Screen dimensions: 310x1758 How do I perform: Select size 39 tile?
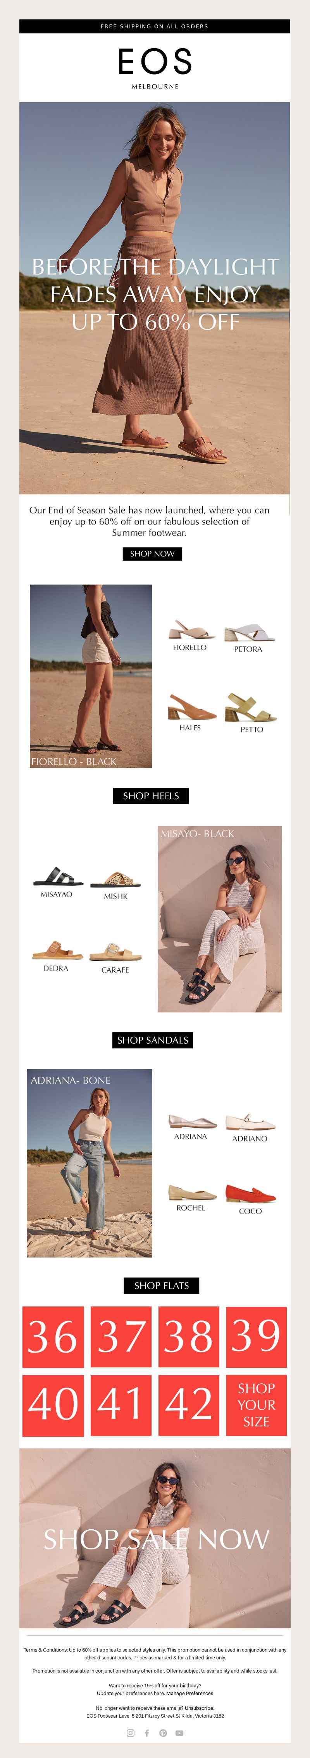[x=256, y=1337]
